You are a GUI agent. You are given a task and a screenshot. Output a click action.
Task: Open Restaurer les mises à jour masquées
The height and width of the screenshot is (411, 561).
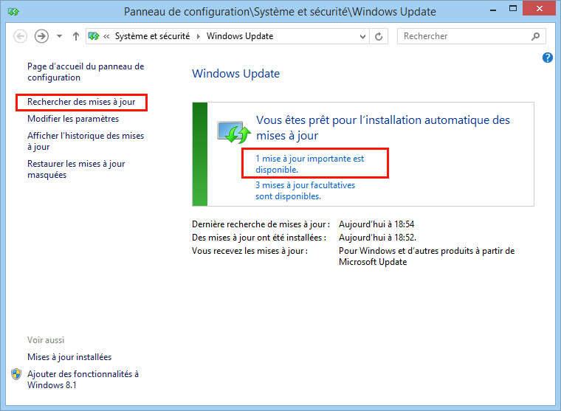(x=76, y=169)
